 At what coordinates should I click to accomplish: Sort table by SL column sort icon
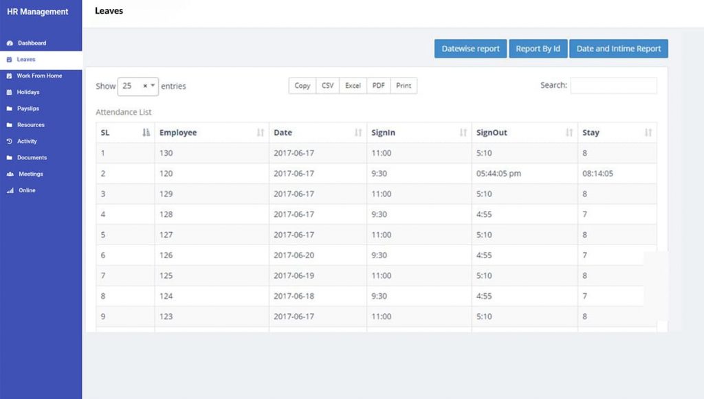pos(146,133)
